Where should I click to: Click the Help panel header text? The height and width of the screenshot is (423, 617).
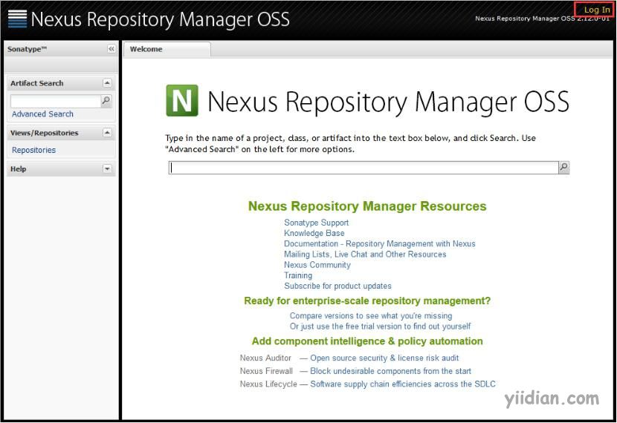pyautogui.click(x=18, y=169)
